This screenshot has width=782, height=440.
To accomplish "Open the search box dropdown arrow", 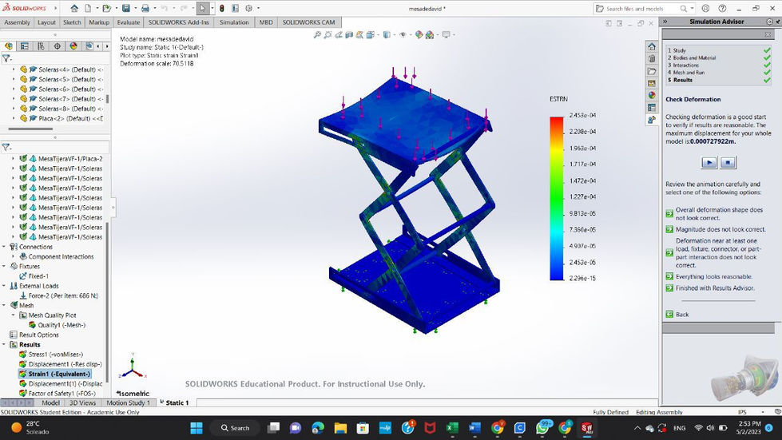I will 692,9.
